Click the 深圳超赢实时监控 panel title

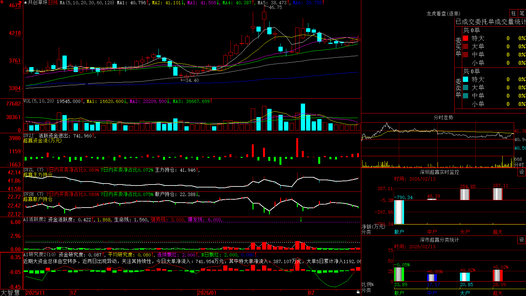coord(439,172)
